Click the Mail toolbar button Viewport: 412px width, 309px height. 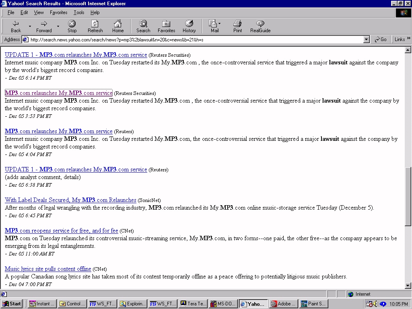coord(214,27)
